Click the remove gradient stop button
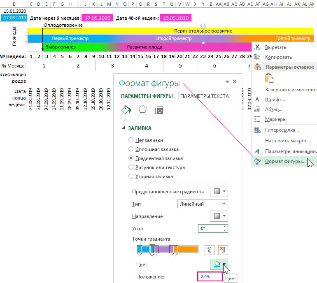 pos(223,250)
